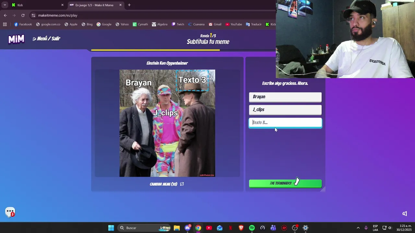The image size is (415, 233).
Task: Show hidden system tray icons
Action: (358, 228)
